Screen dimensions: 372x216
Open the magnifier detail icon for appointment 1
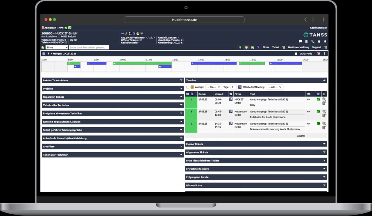[324, 99]
